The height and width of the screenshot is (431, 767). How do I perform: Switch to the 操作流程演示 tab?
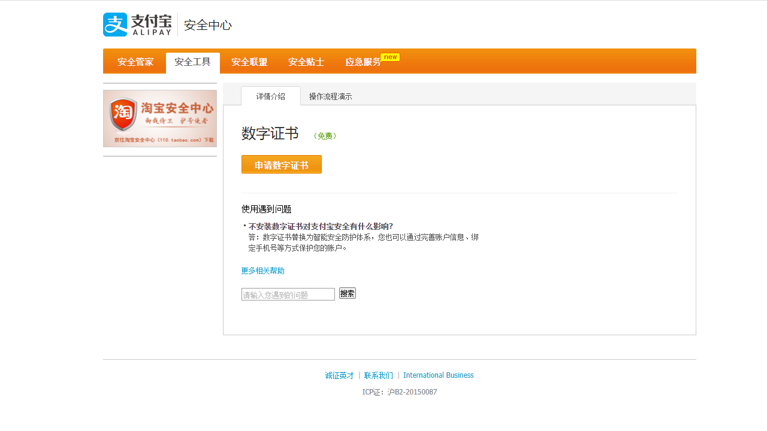tap(330, 96)
